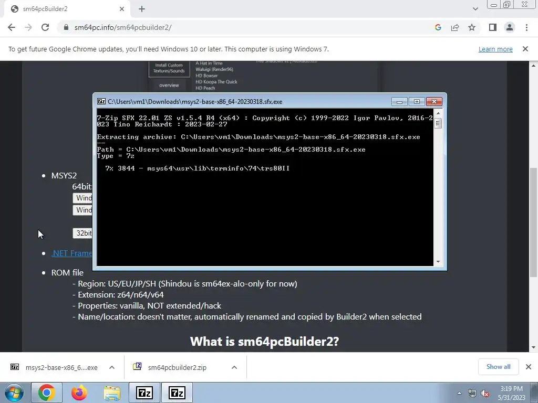Click the first Windows 64bit button
This screenshot has height=403, width=538.
[x=82, y=198]
